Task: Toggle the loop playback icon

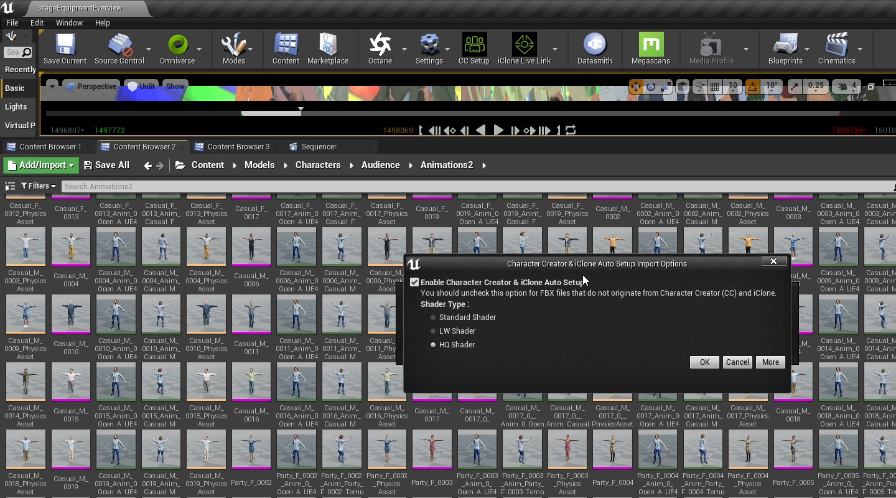Action: tap(571, 130)
